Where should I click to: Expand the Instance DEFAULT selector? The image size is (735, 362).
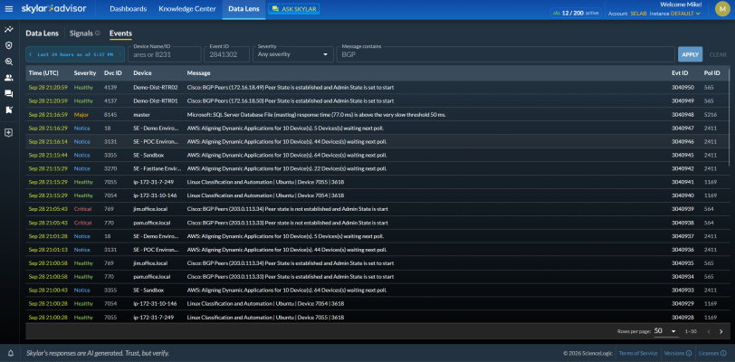685,14
